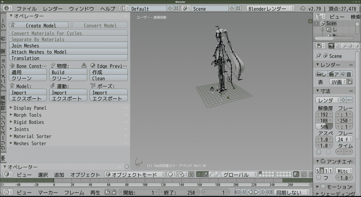Click the clock icon in the Timeline header

click(108, 192)
